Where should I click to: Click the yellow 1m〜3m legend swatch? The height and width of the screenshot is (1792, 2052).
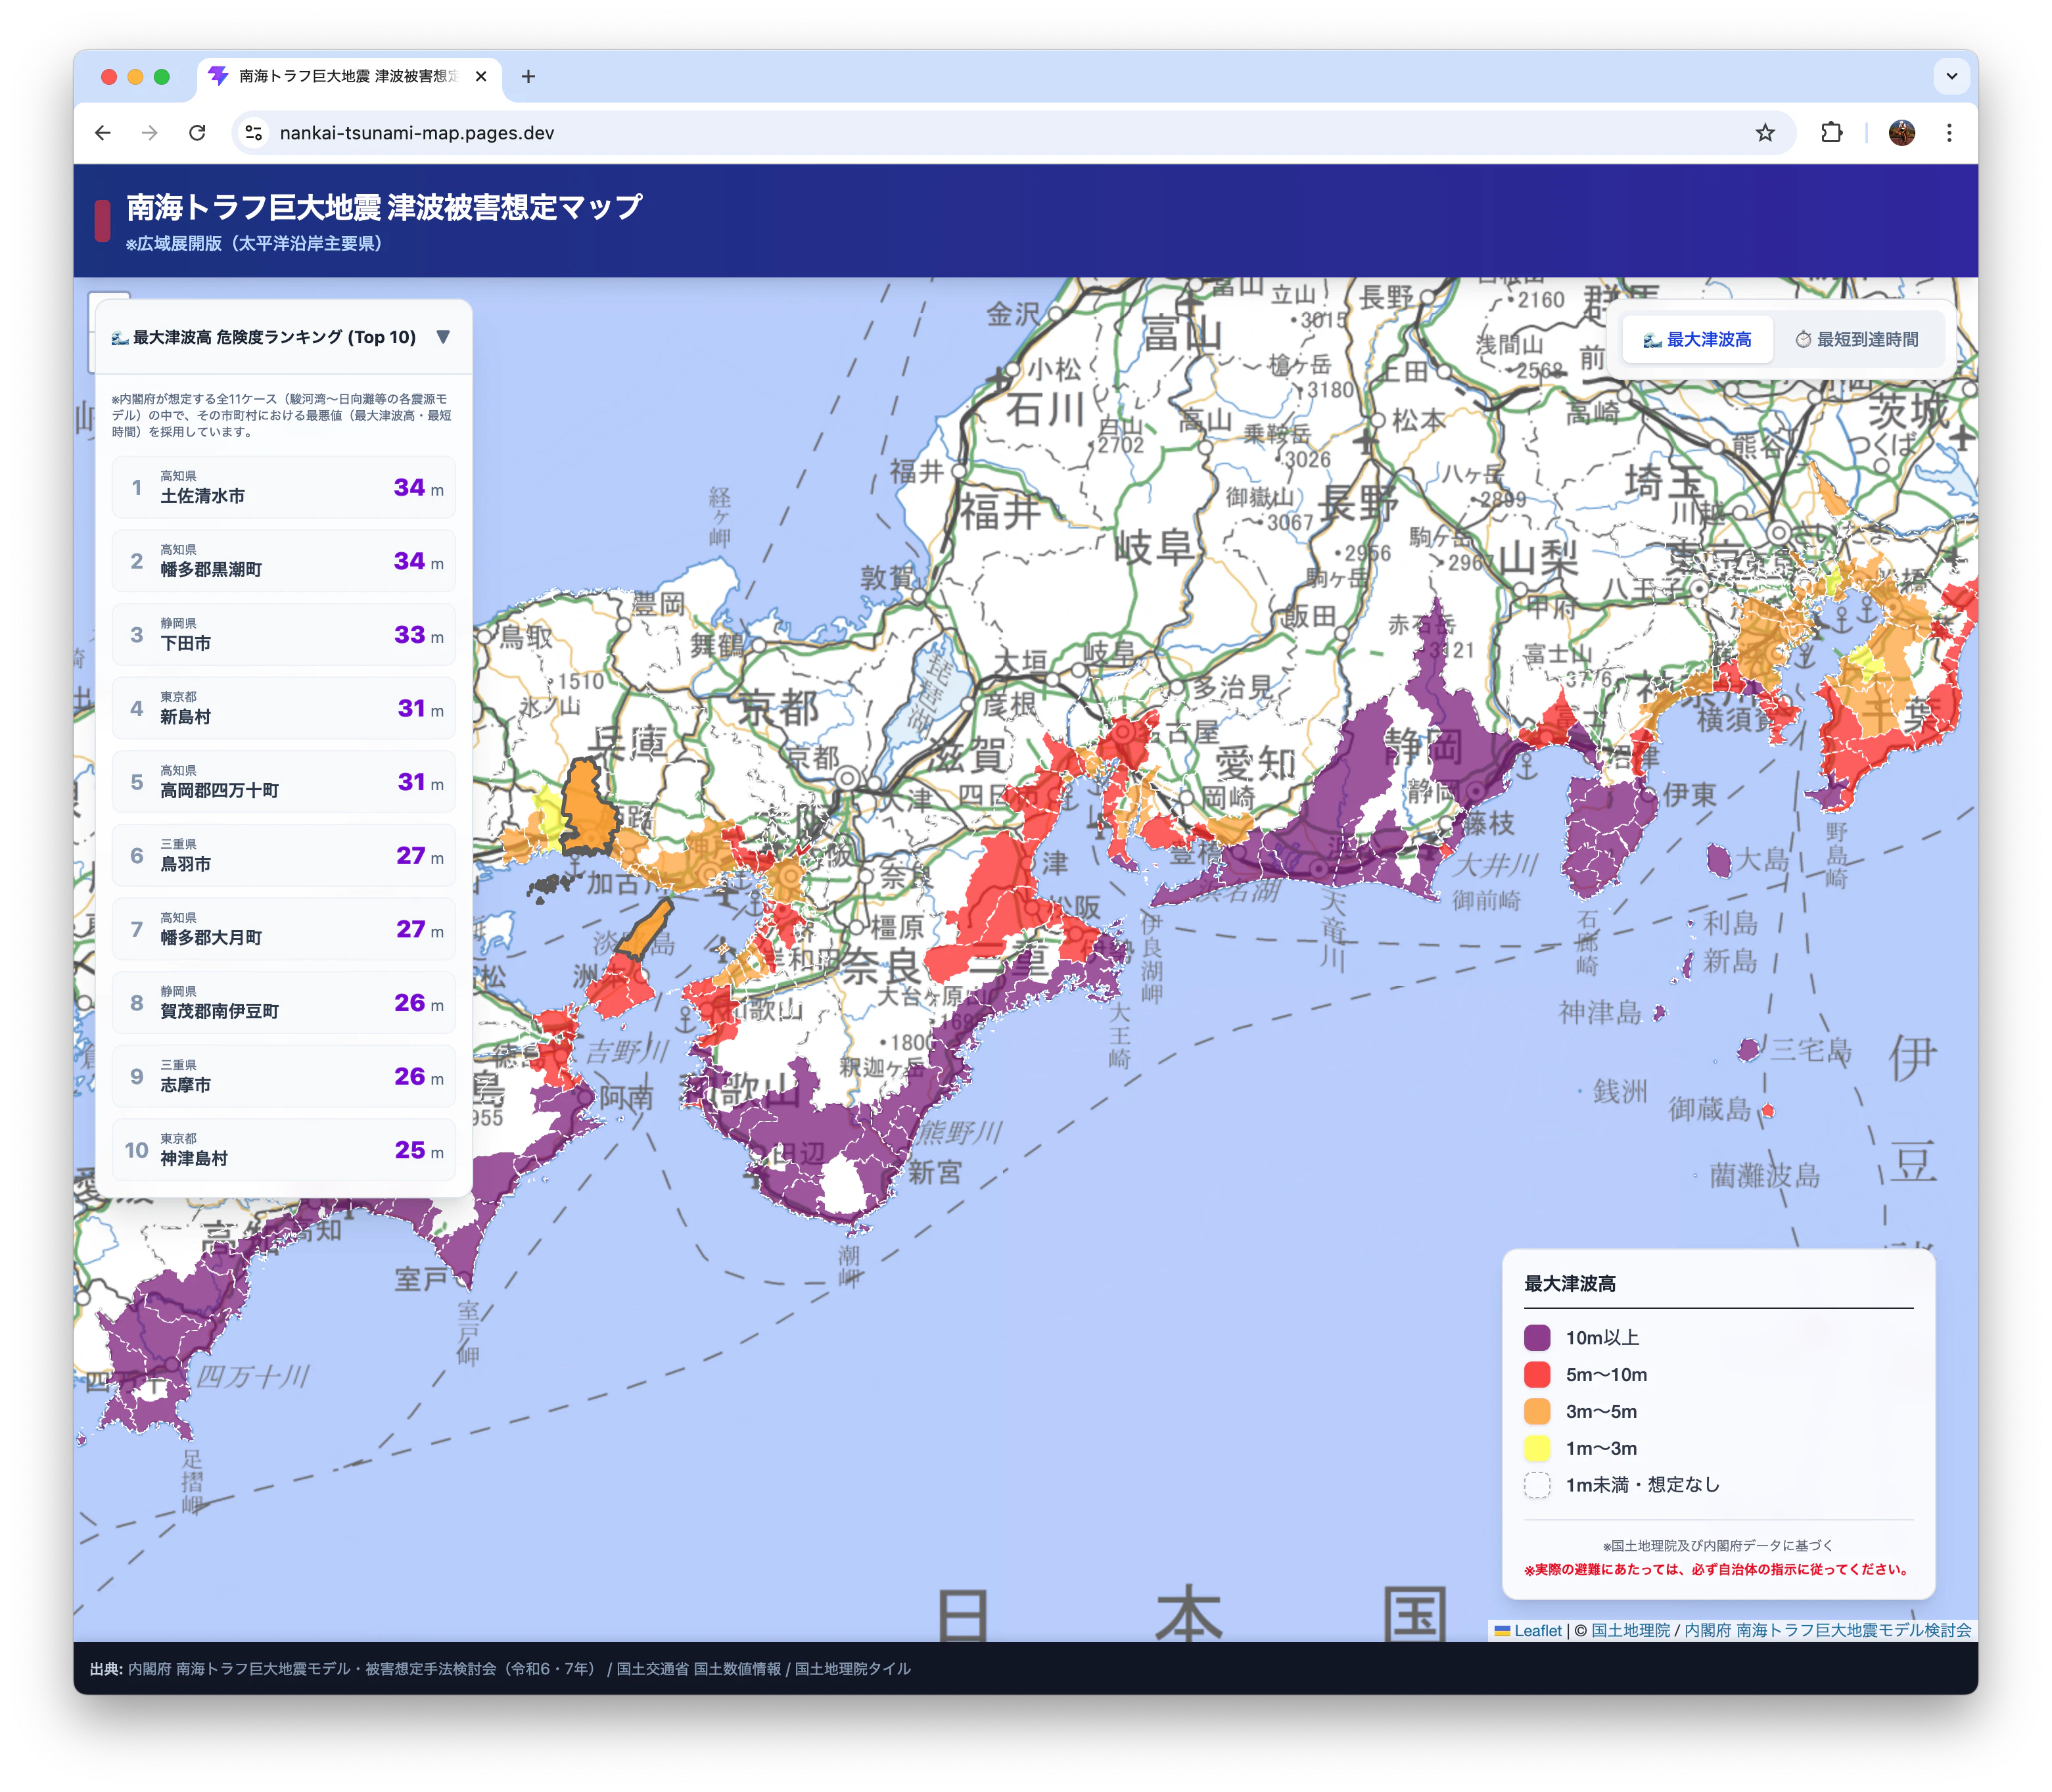pos(1537,1448)
